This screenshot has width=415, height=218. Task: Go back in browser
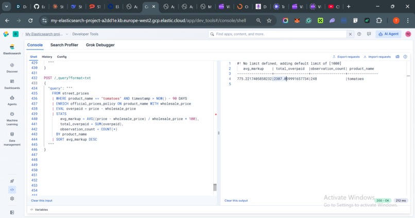click(x=7, y=21)
